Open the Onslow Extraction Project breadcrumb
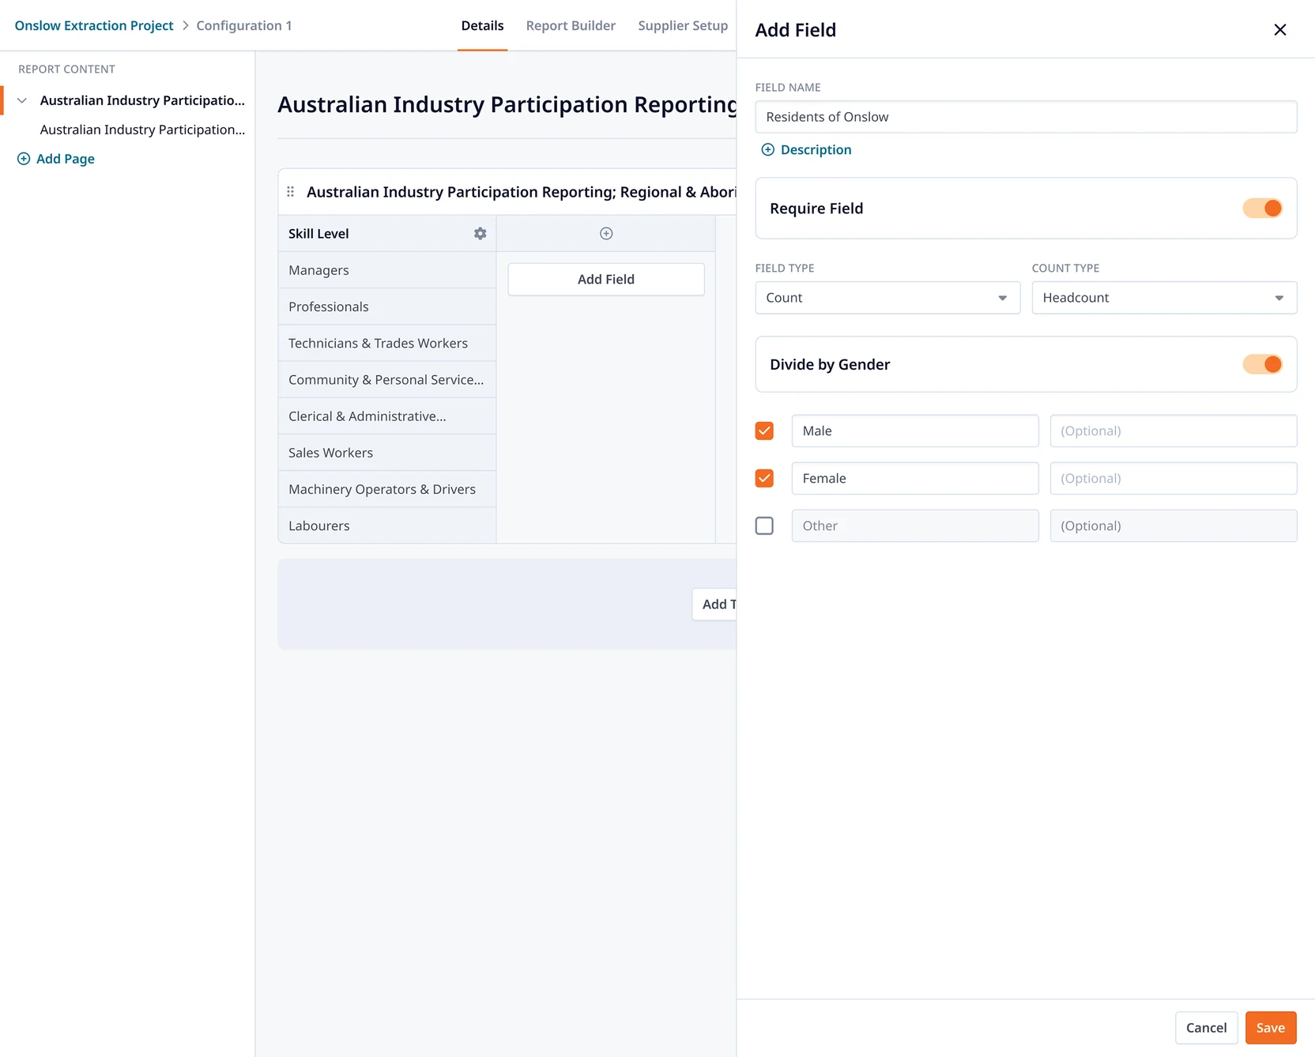1315x1057 pixels. [94, 25]
